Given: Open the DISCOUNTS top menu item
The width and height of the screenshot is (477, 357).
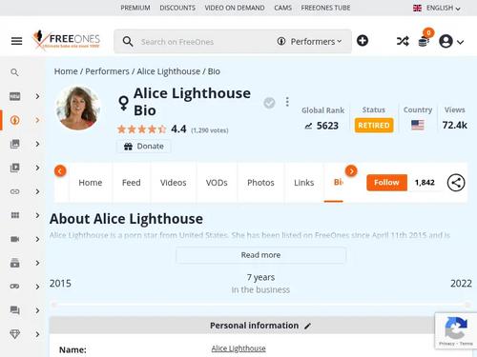Looking at the screenshot, I should [177, 8].
